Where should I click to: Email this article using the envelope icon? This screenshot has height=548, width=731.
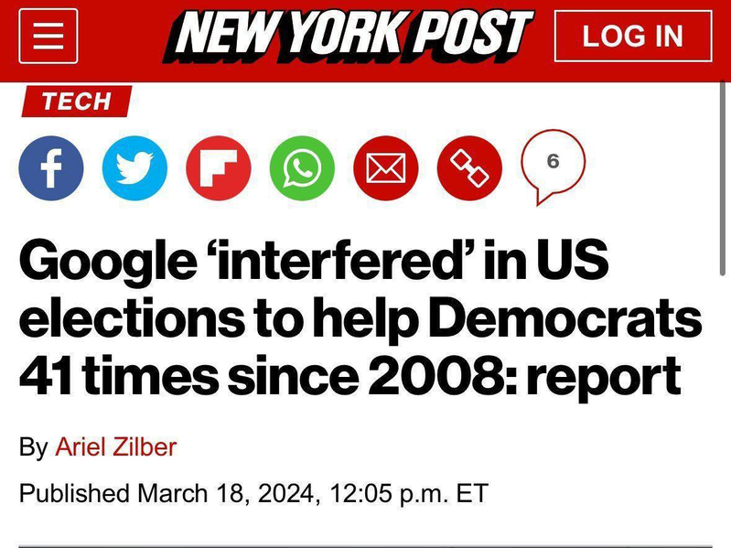click(x=385, y=168)
